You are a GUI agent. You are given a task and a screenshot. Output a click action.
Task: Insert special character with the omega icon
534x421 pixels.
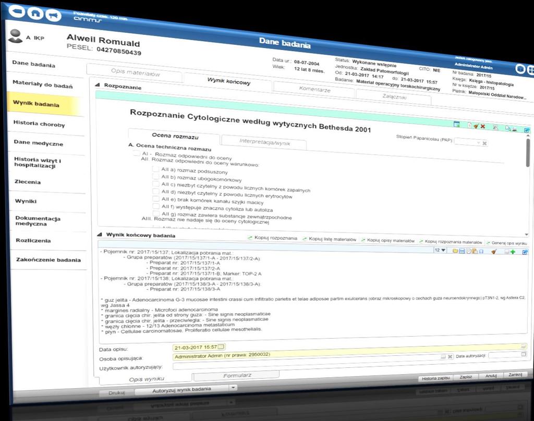click(481, 252)
